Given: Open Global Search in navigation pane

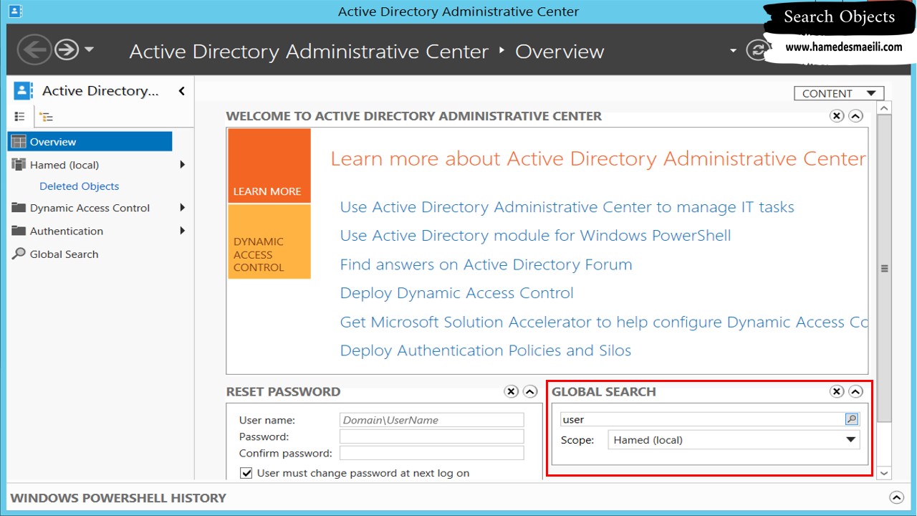Looking at the screenshot, I should [x=64, y=254].
